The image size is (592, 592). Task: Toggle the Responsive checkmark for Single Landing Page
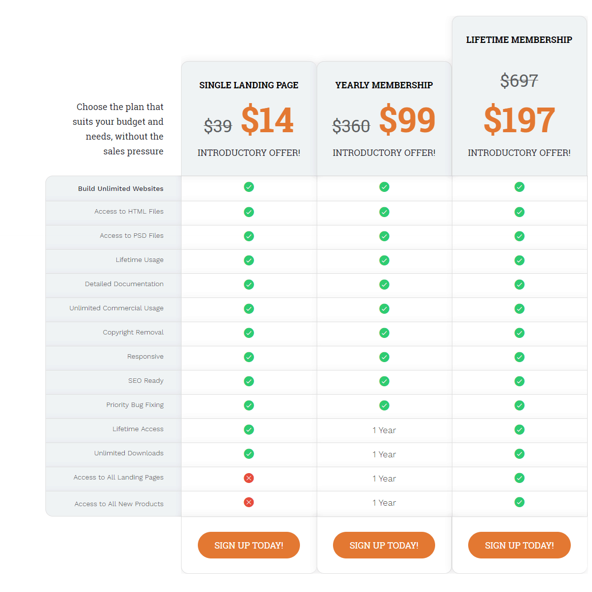249,357
